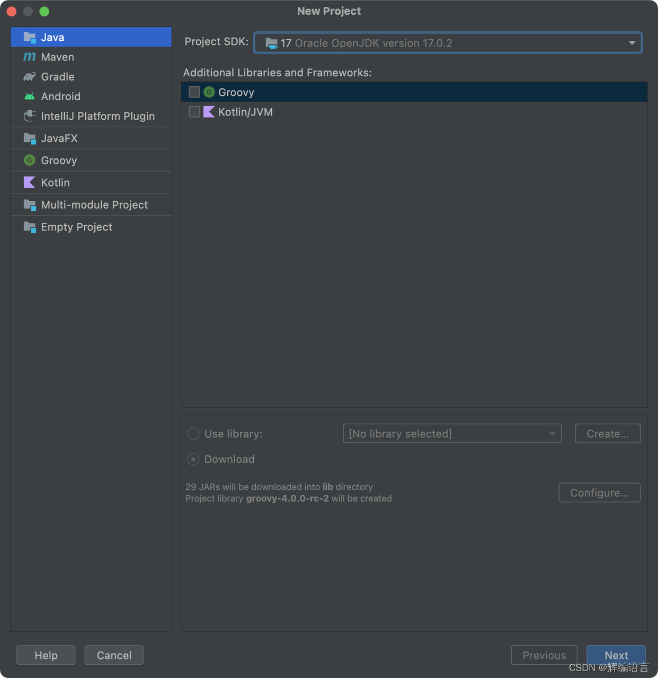Select IntelliJ Platform Plugin text entry

98,116
